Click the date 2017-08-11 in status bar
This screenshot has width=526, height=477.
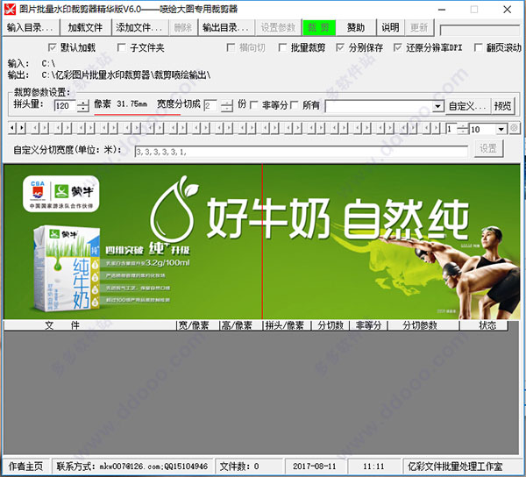click(x=315, y=466)
